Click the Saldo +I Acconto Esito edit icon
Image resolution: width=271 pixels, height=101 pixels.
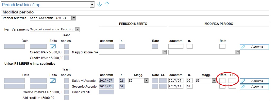click(53, 80)
